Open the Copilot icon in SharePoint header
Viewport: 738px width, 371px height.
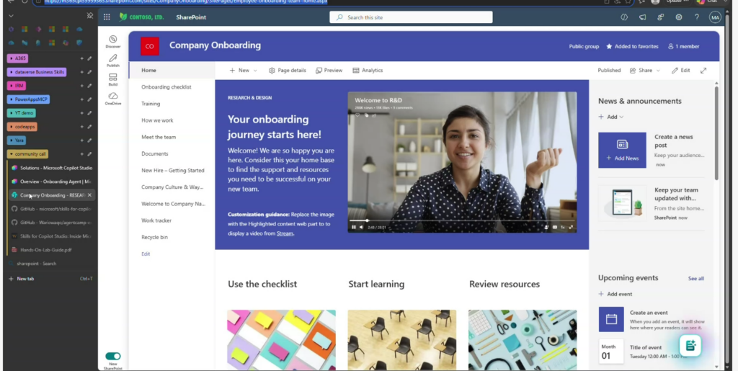pyautogui.click(x=625, y=17)
